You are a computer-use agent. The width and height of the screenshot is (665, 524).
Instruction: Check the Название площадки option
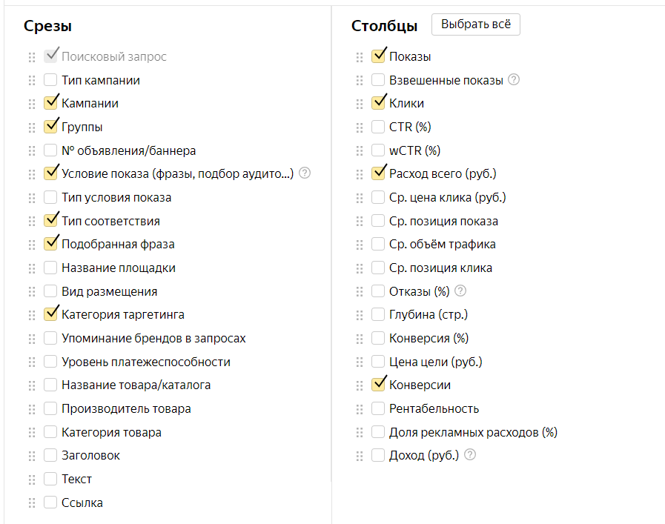click(50, 268)
